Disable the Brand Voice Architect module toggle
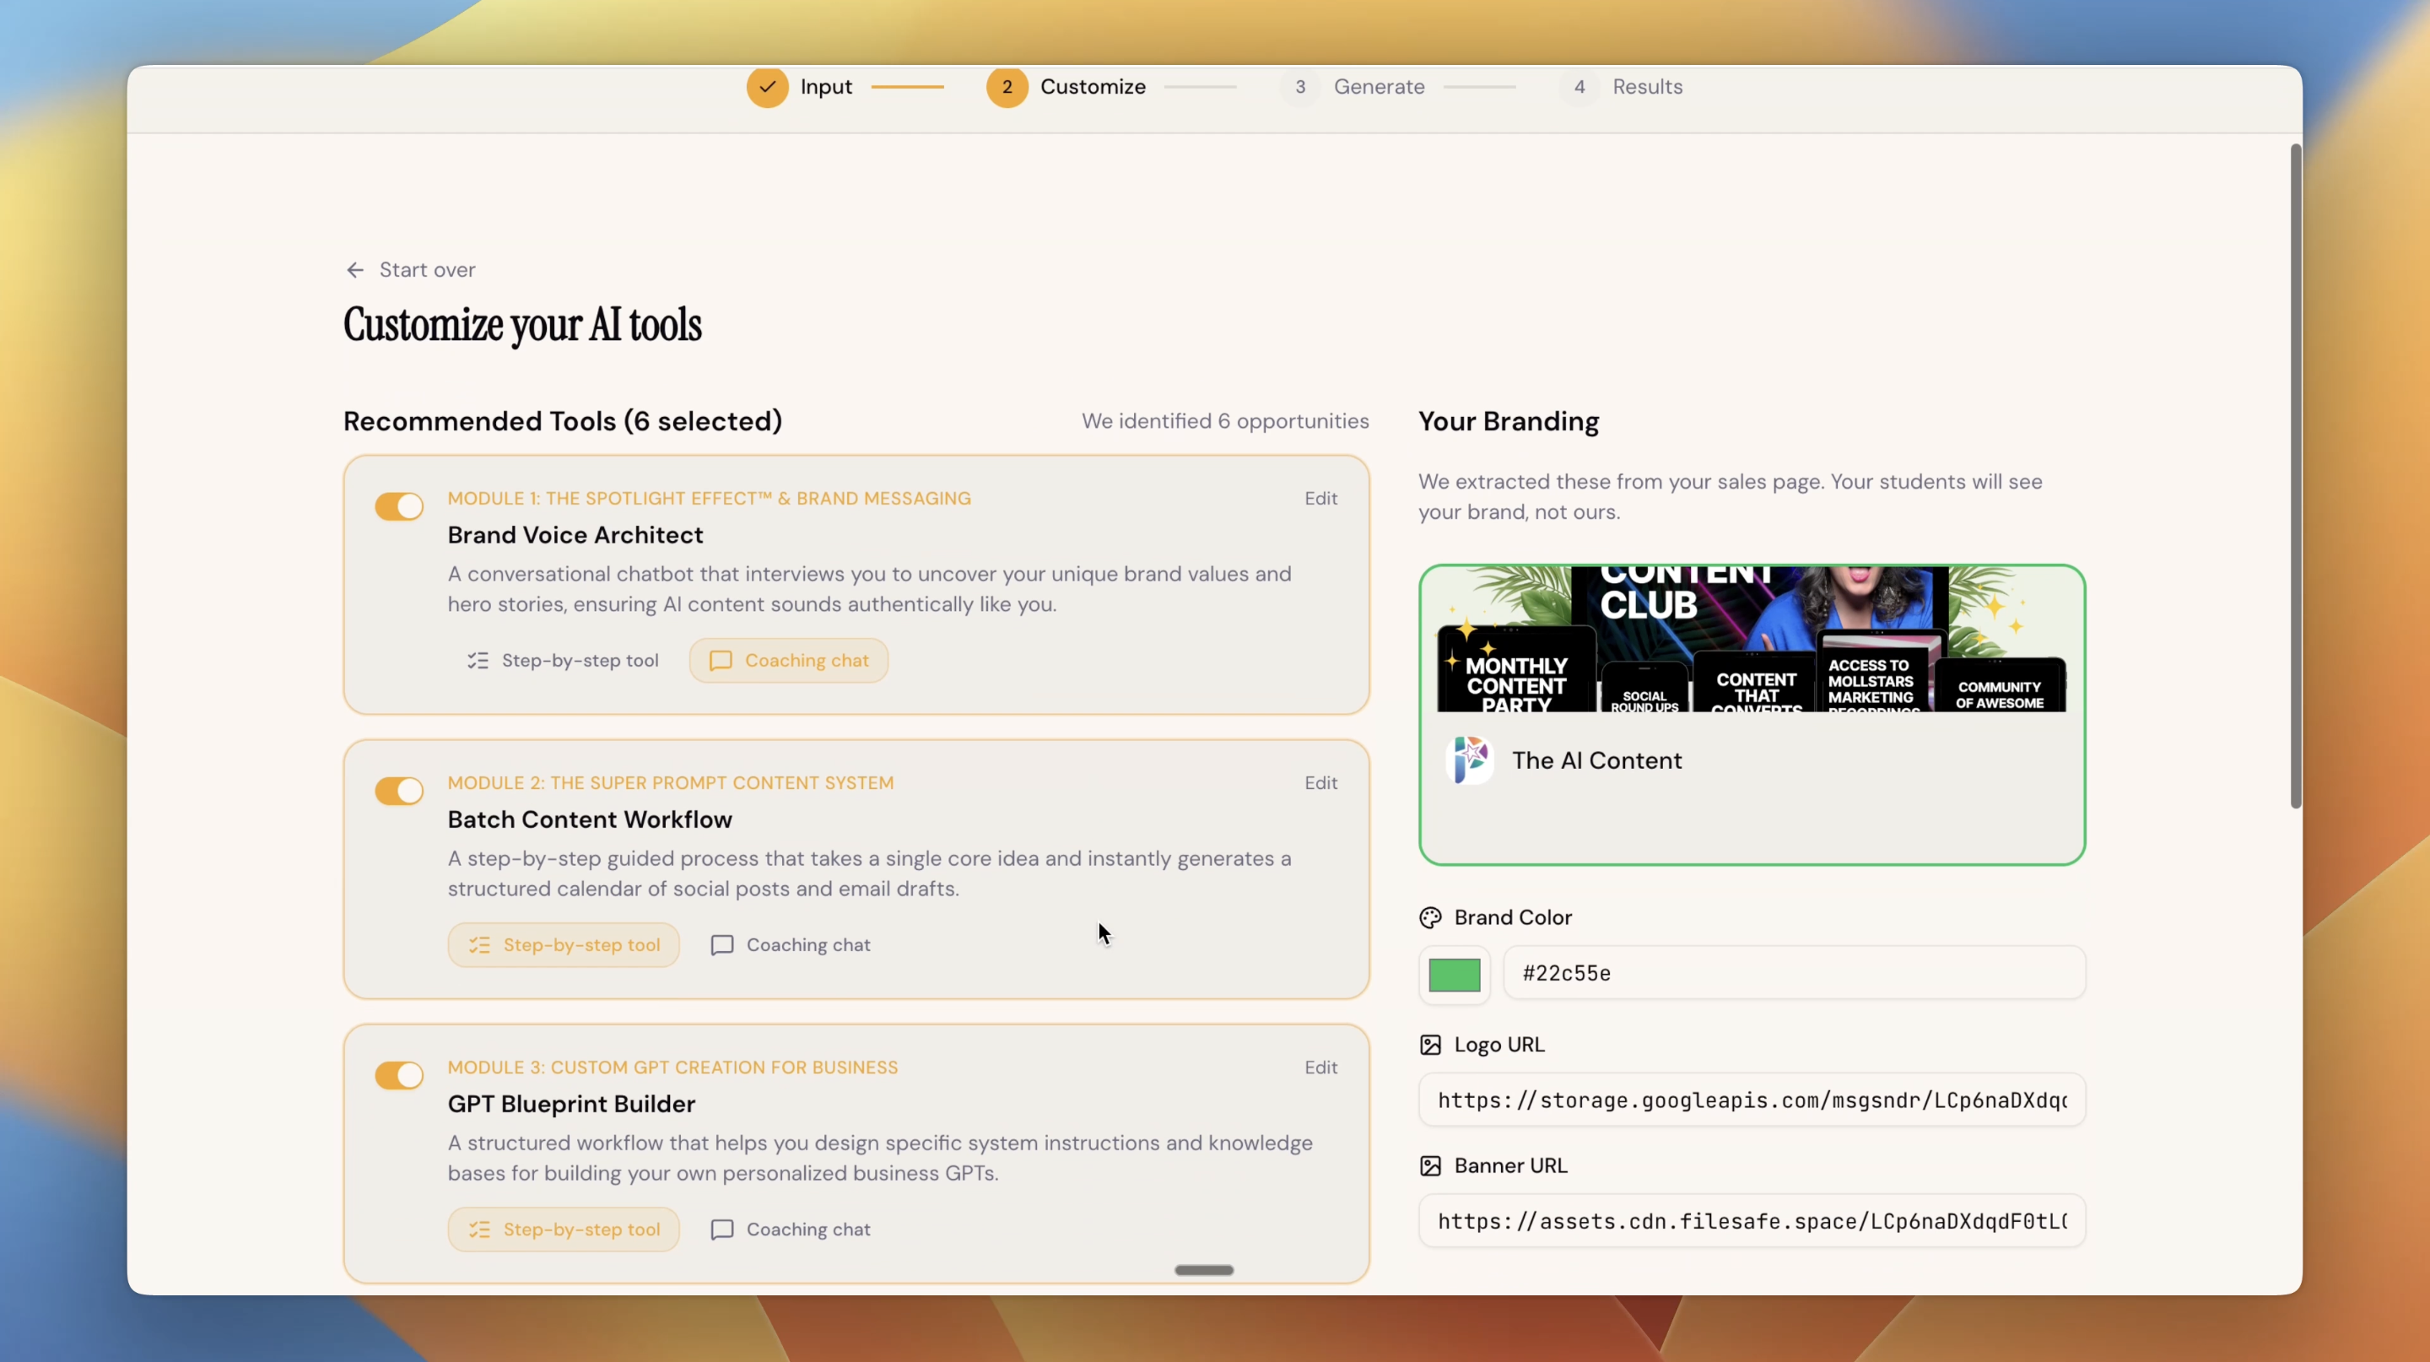The height and width of the screenshot is (1362, 2430). point(398,505)
